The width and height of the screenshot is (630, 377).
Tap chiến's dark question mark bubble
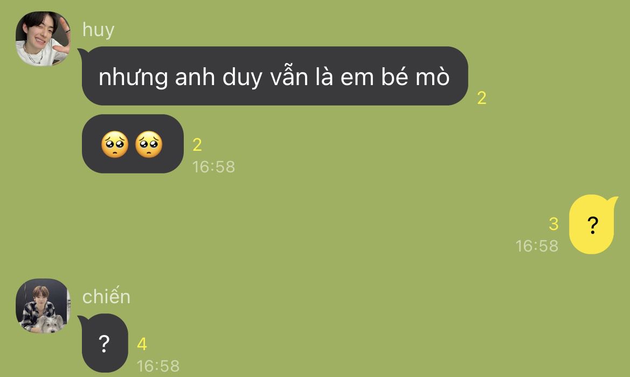(105, 343)
